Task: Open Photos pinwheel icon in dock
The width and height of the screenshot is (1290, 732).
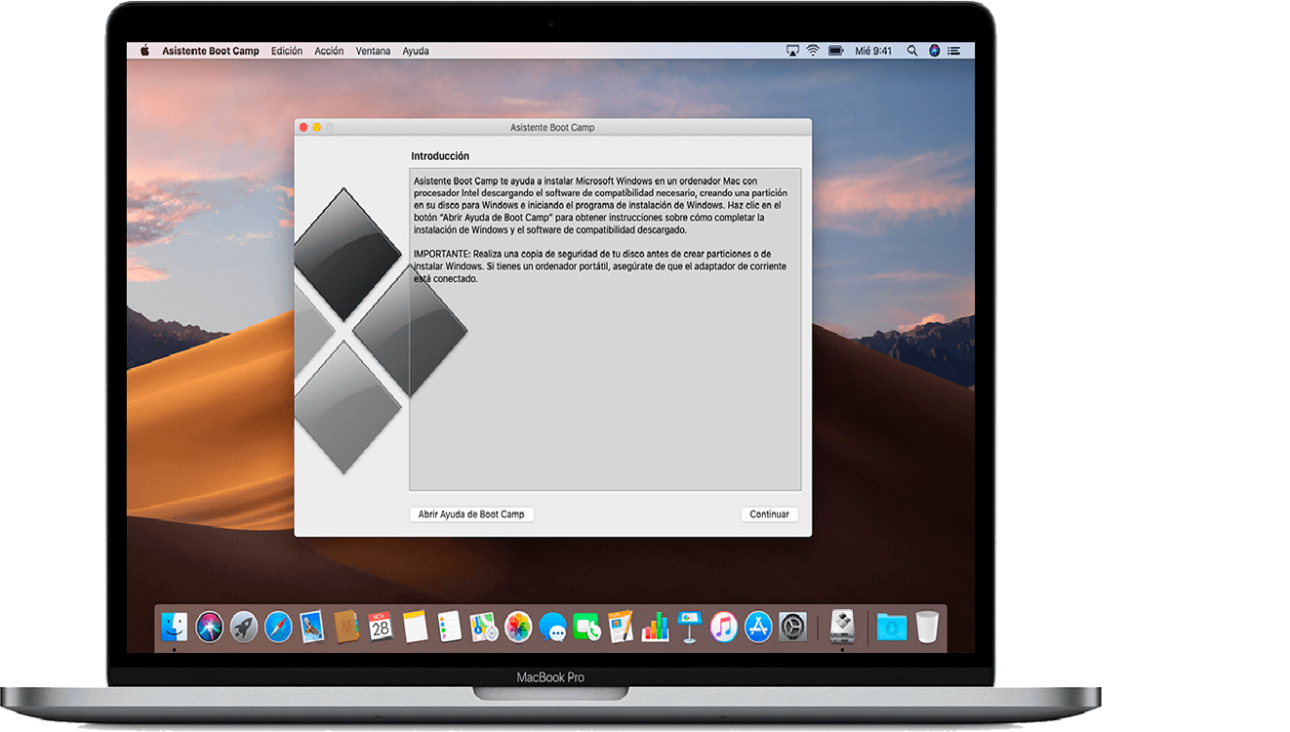Action: 518,627
